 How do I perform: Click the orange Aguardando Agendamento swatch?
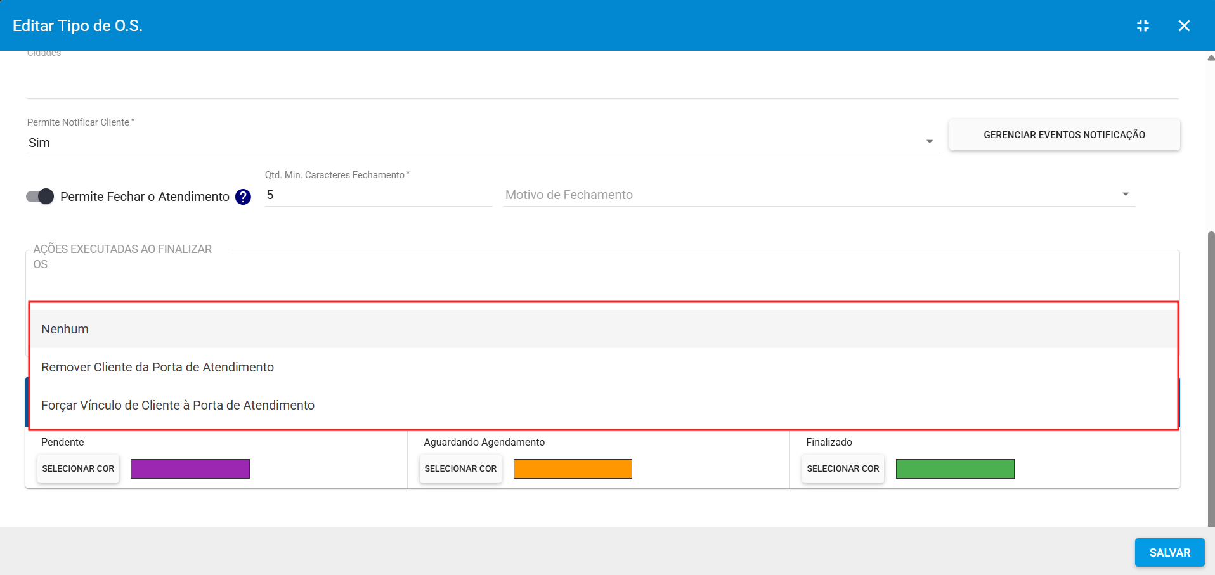pyautogui.click(x=573, y=469)
